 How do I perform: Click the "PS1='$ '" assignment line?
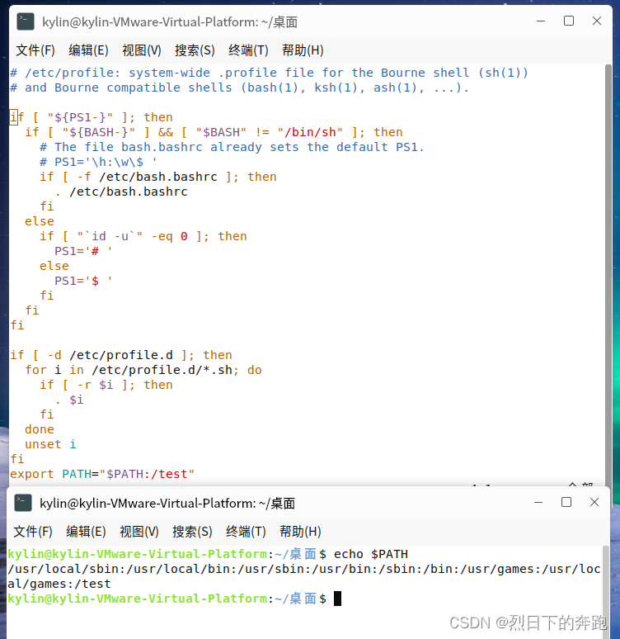(x=83, y=281)
